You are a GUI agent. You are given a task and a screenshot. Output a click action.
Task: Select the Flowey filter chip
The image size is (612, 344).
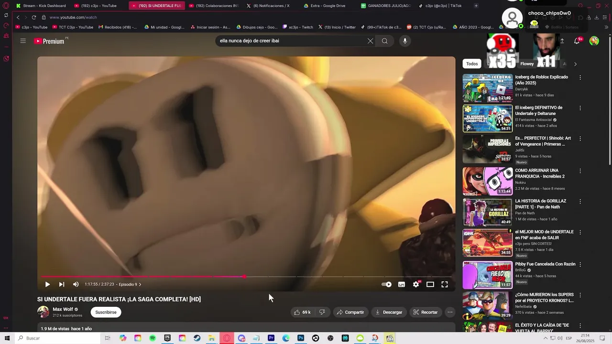[527, 64]
